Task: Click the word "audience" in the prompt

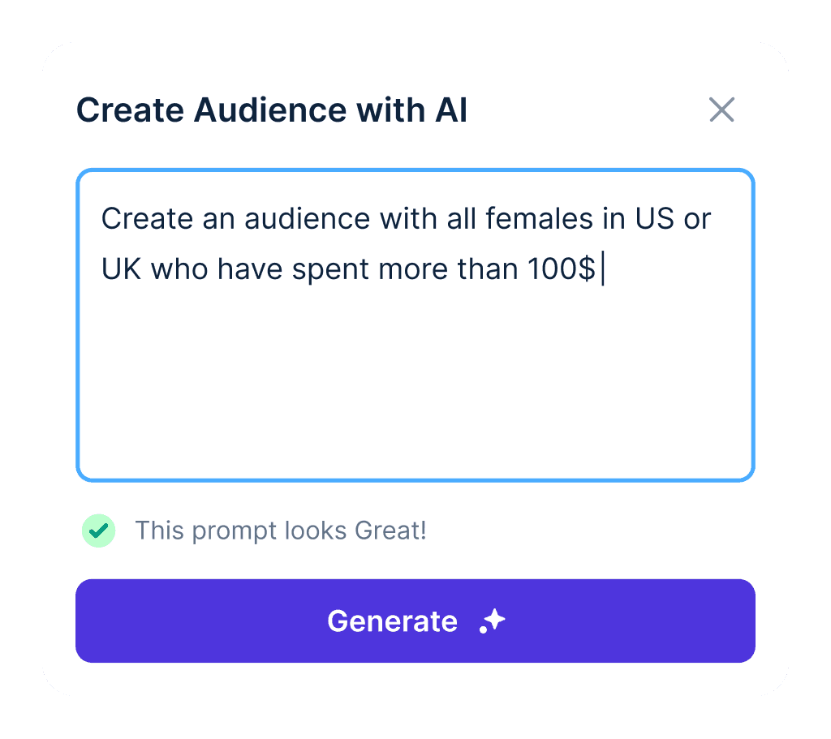Action: point(307,218)
